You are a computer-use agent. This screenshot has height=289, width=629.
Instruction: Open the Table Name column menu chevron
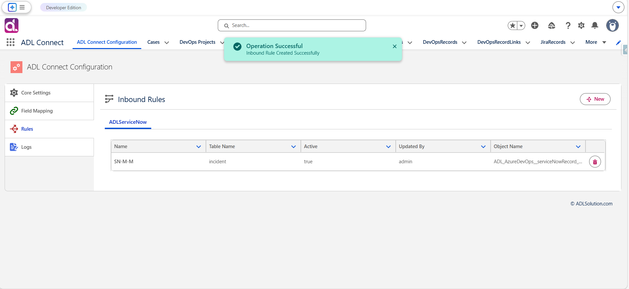pos(294,146)
